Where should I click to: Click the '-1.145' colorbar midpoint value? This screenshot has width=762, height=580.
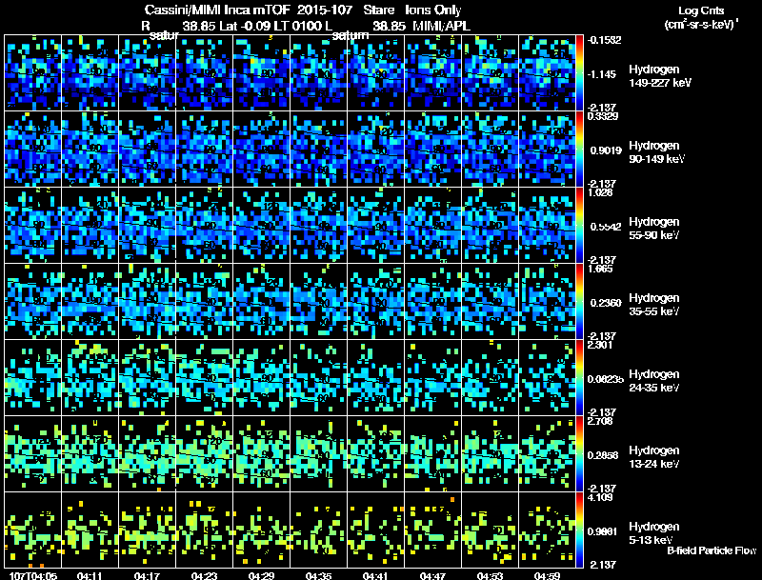tap(602, 74)
